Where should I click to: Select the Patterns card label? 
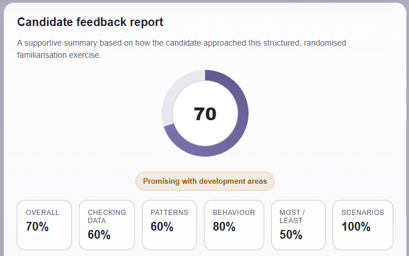pyautogui.click(x=169, y=213)
